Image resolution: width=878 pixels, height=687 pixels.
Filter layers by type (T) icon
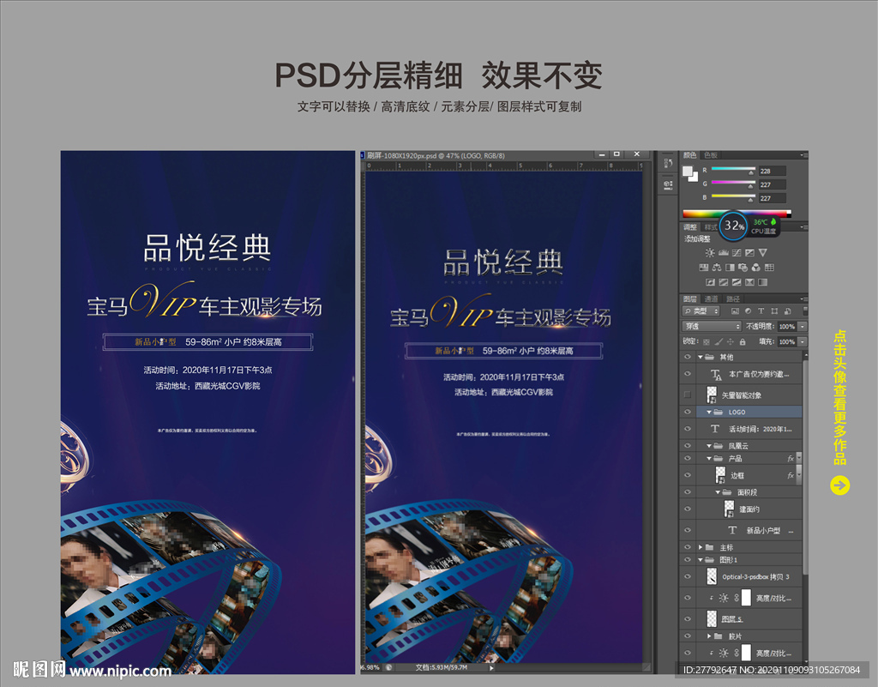[x=761, y=310]
